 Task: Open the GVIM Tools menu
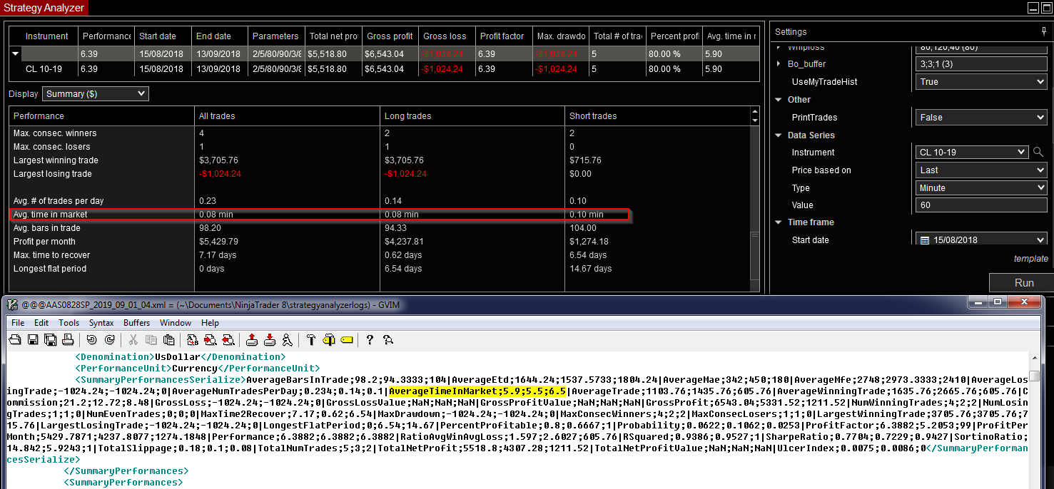pos(69,322)
